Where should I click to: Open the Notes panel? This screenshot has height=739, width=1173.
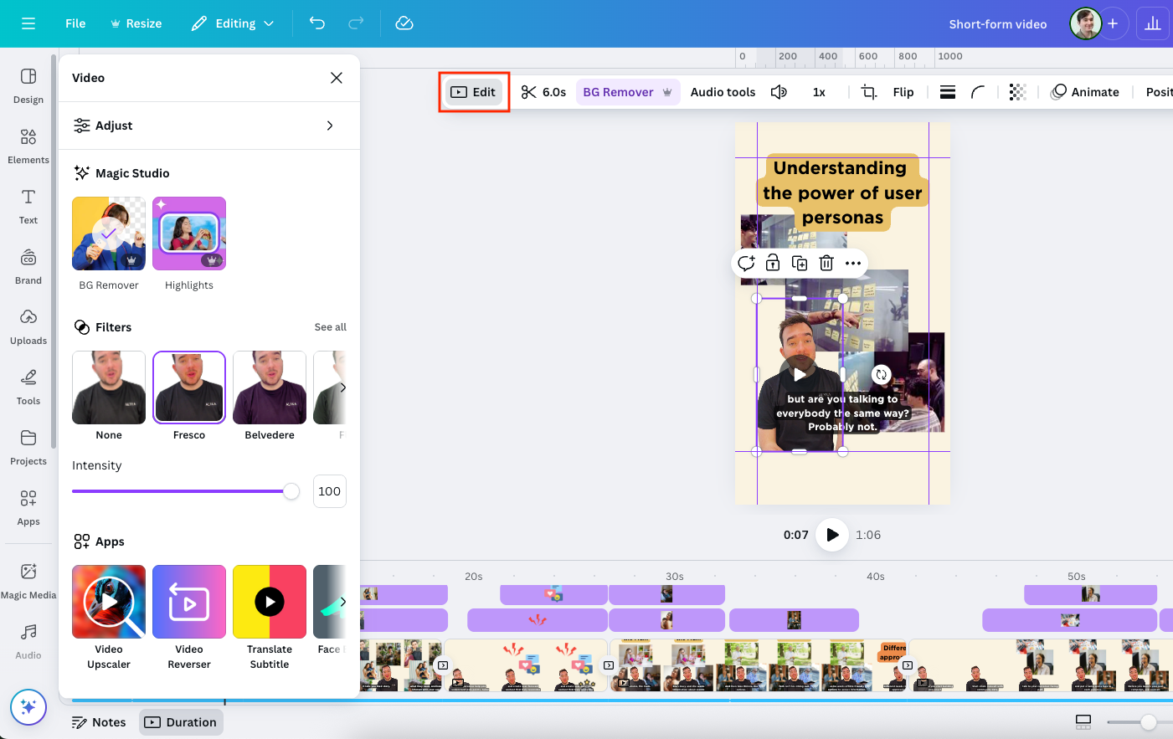click(x=99, y=721)
